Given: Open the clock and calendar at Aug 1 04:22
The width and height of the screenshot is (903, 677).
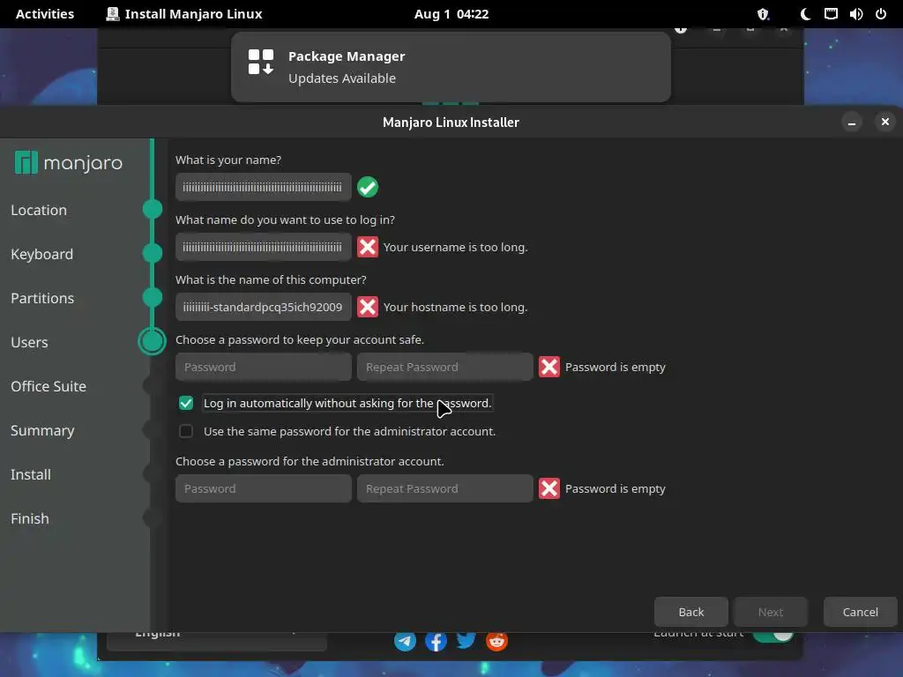Looking at the screenshot, I should point(451,14).
